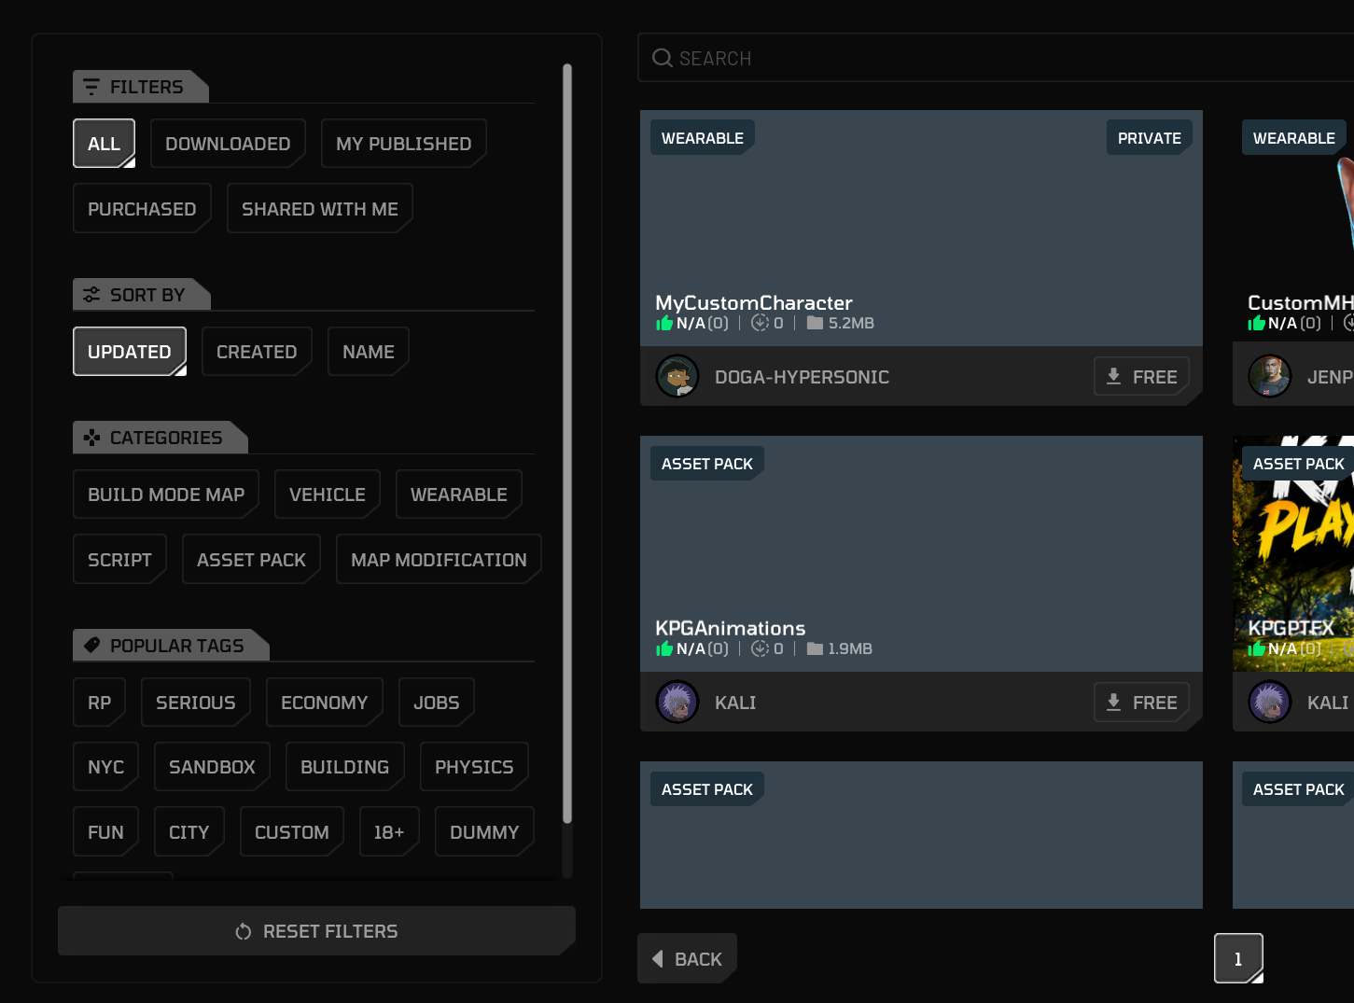Click the SEARCH input field

point(996,58)
